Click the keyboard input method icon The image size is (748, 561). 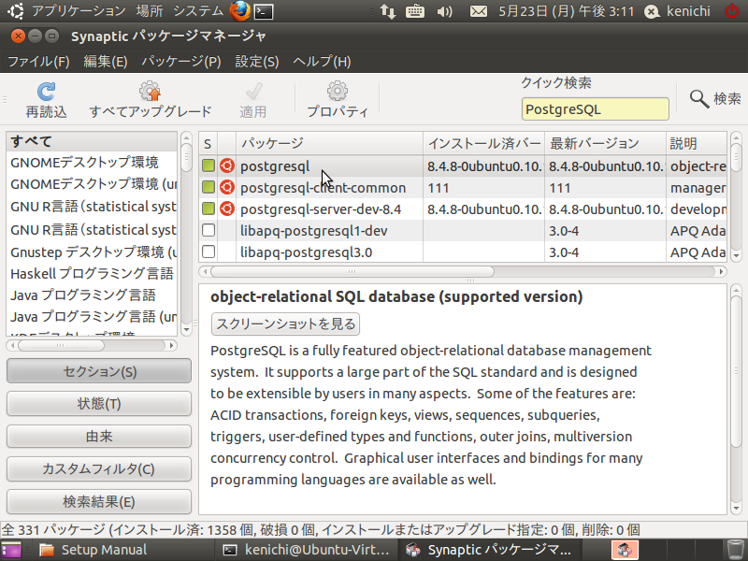tap(415, 11)
